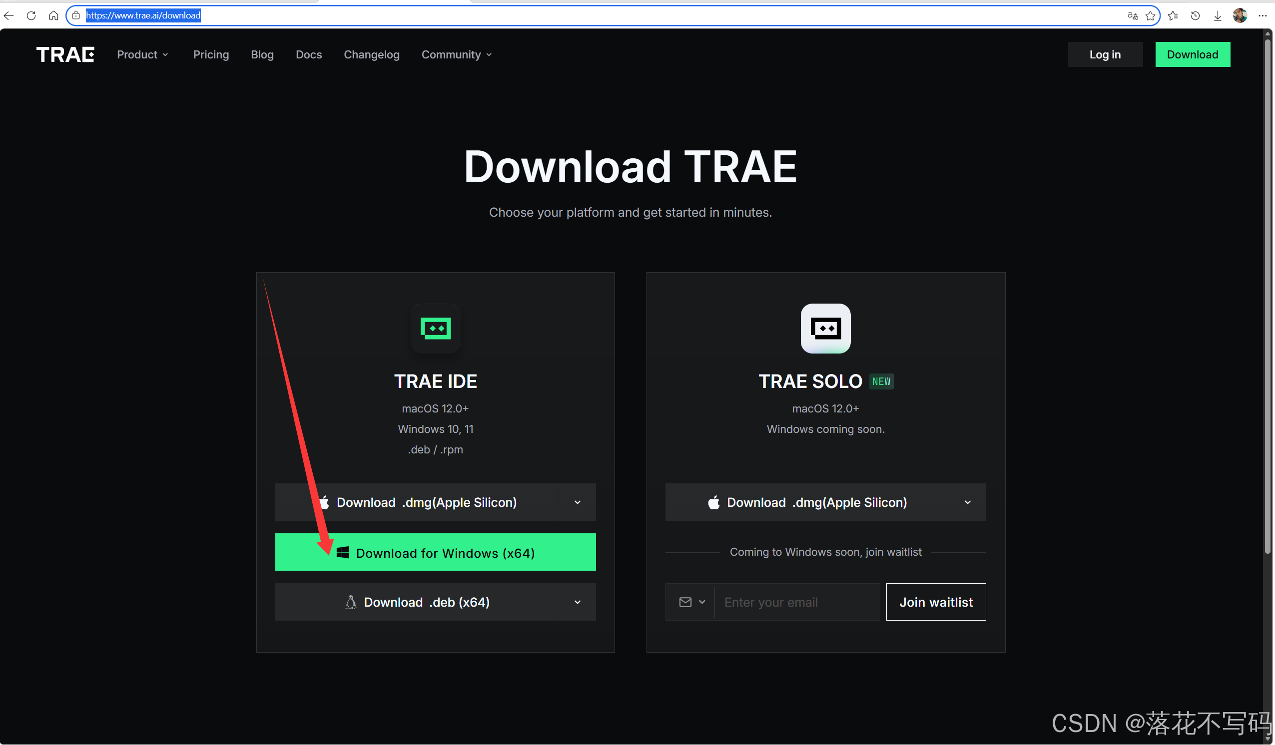This screenshot has width=1275, height=745.
Task: Expand the .deb (x64) download options chevron
Action: 577,602
